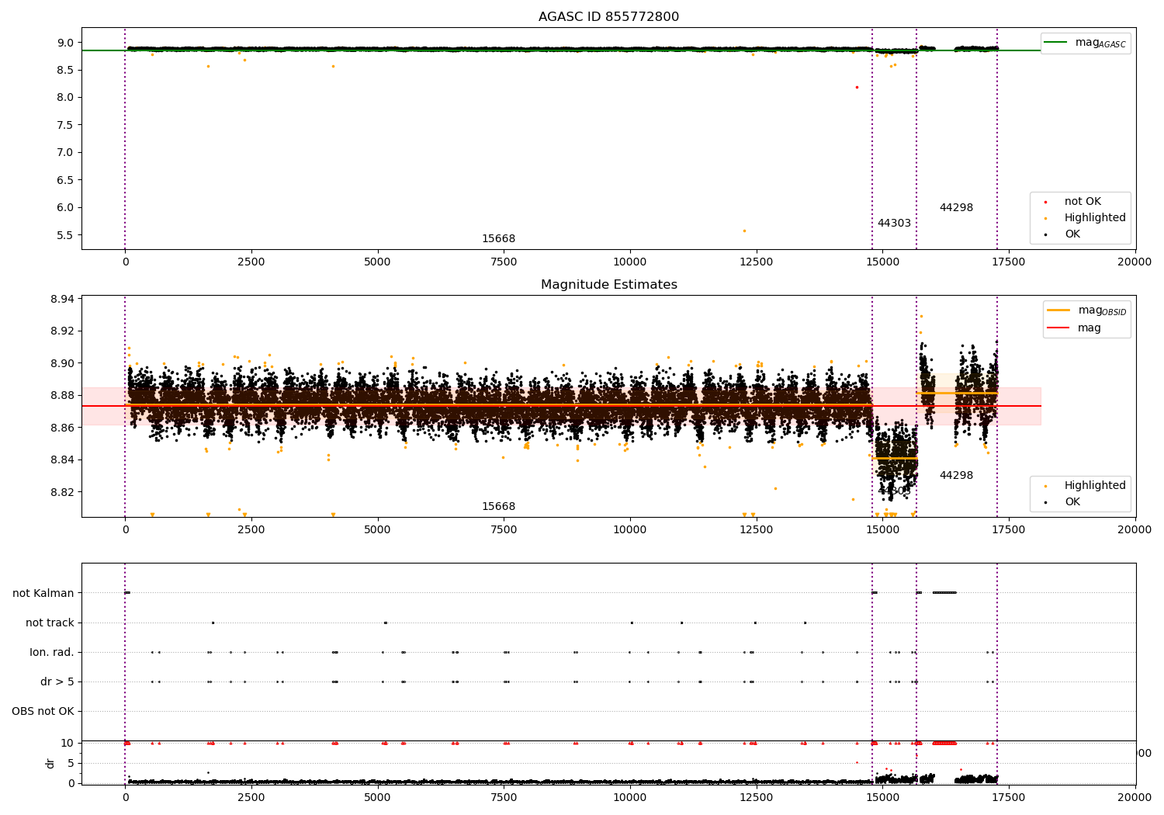The image size is (1164, 815).
Task: Click the "8.82" y tick in the middle plot
Action: tap(62, 492)
